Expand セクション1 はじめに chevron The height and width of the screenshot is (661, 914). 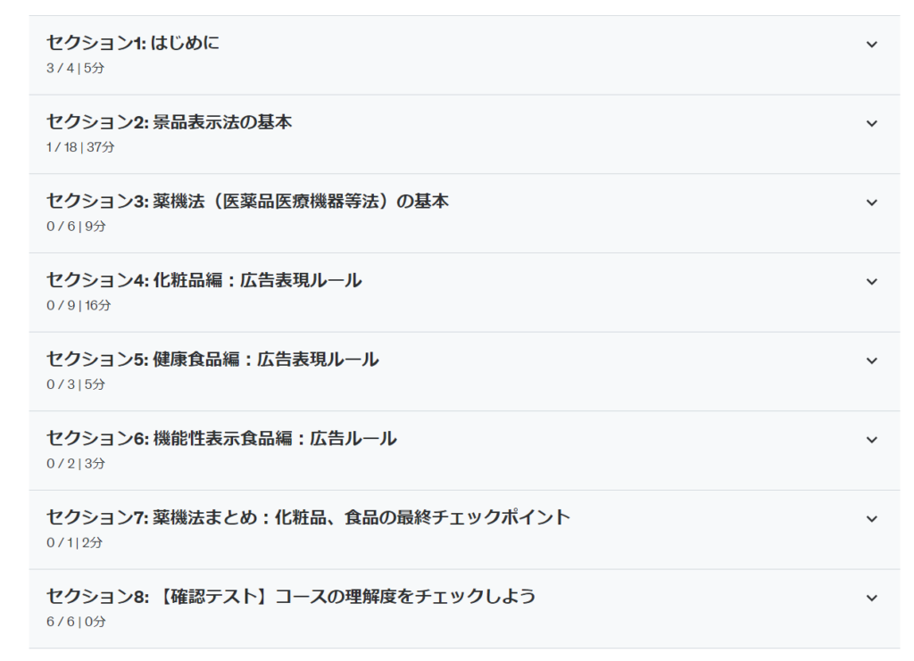872,45
